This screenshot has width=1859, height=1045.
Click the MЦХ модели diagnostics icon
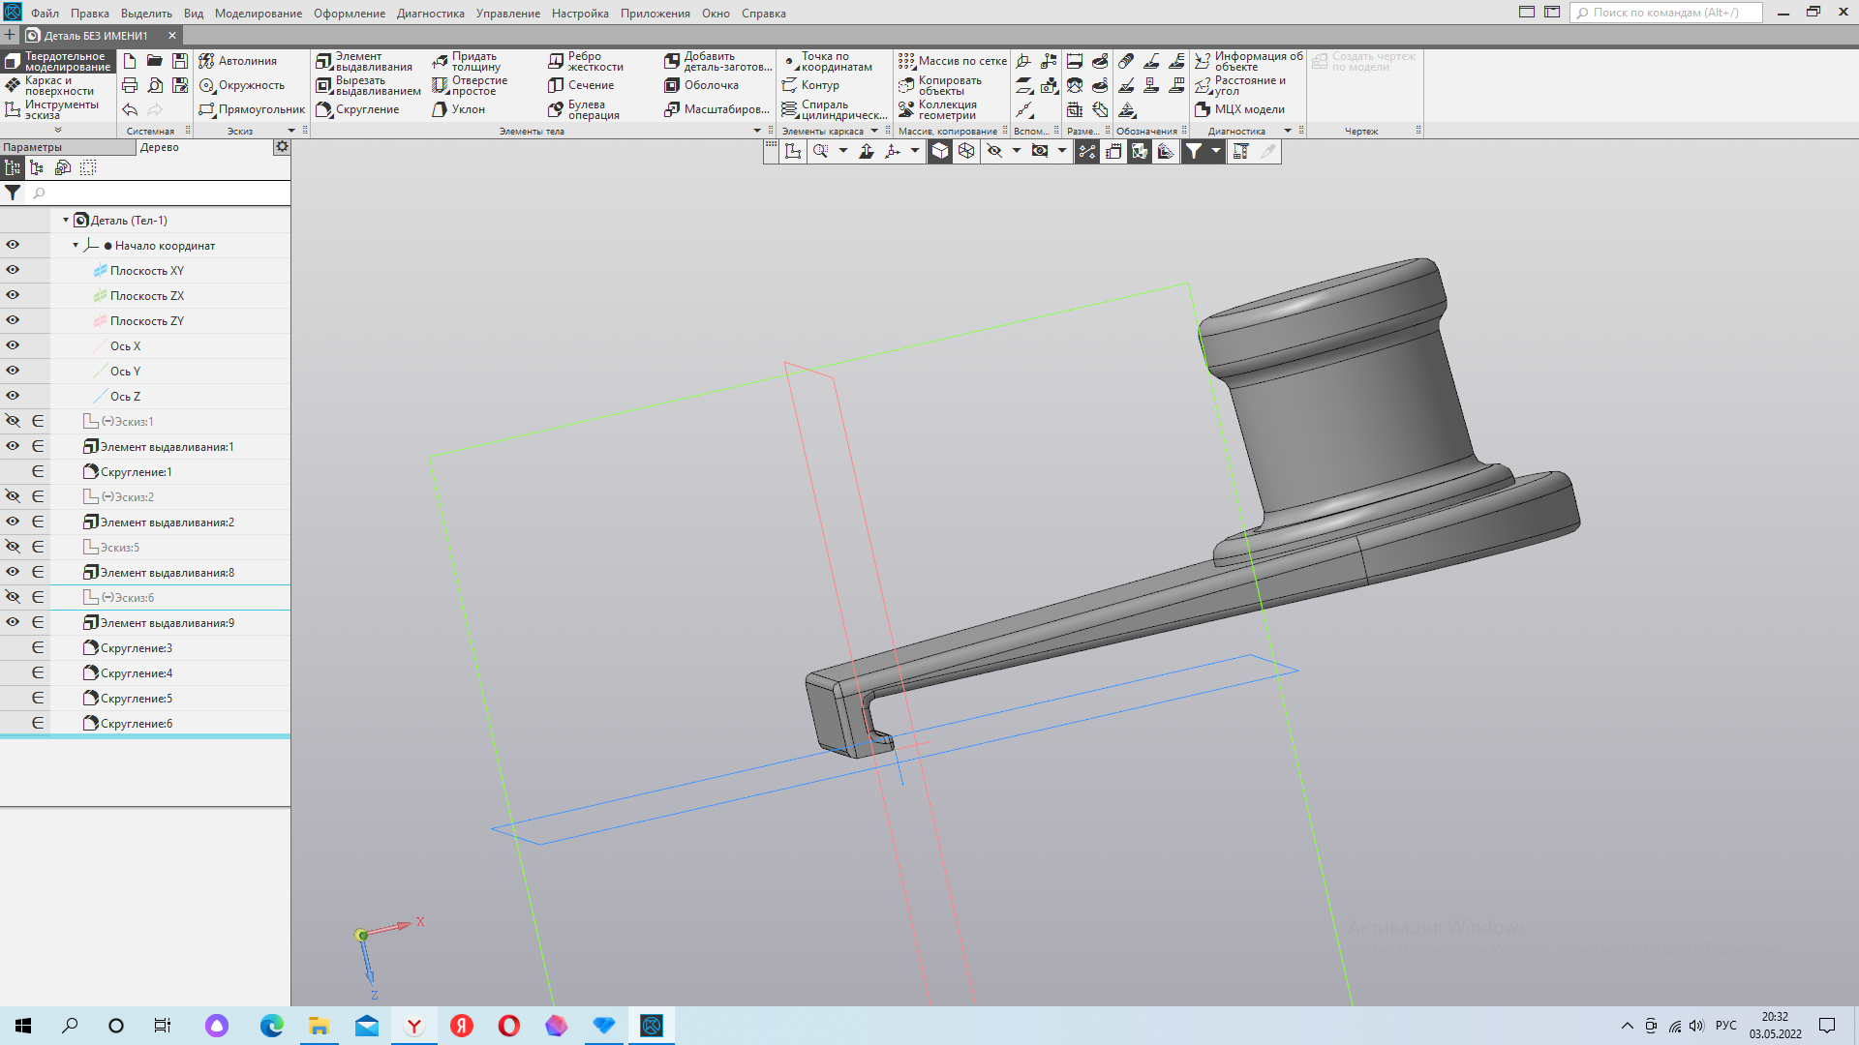1203,110
